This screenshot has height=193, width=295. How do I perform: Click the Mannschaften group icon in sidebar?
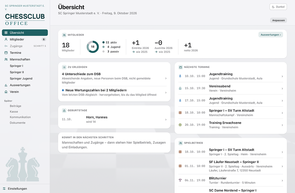pyautogui.click(x=6, y=59)
